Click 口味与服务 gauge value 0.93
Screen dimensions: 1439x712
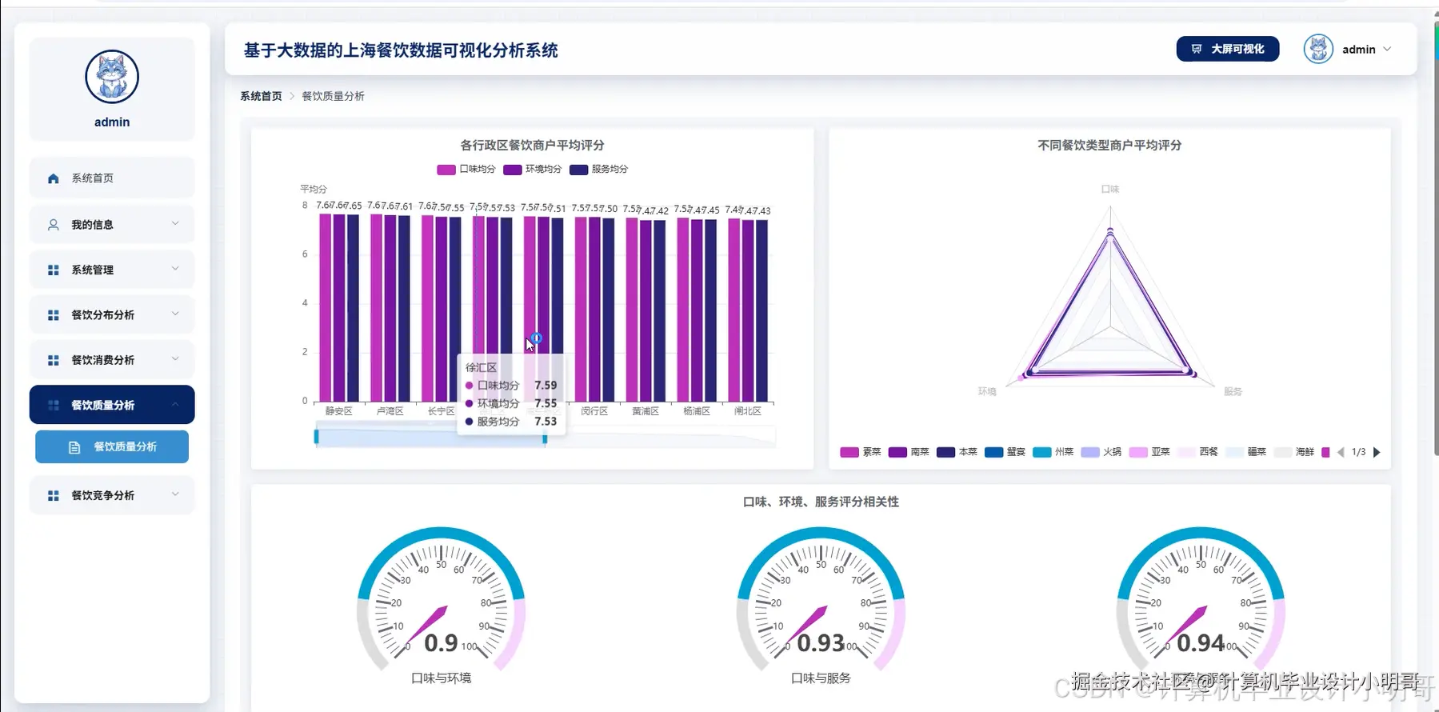[x=821, y=642]
